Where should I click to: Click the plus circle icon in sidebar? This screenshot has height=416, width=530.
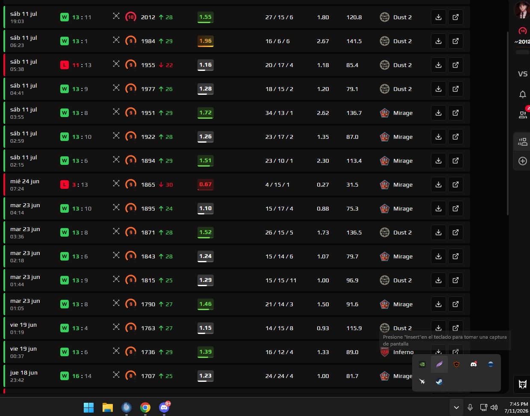coord(522,161)
